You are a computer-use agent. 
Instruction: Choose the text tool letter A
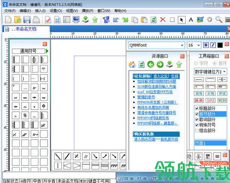(191, 20)
